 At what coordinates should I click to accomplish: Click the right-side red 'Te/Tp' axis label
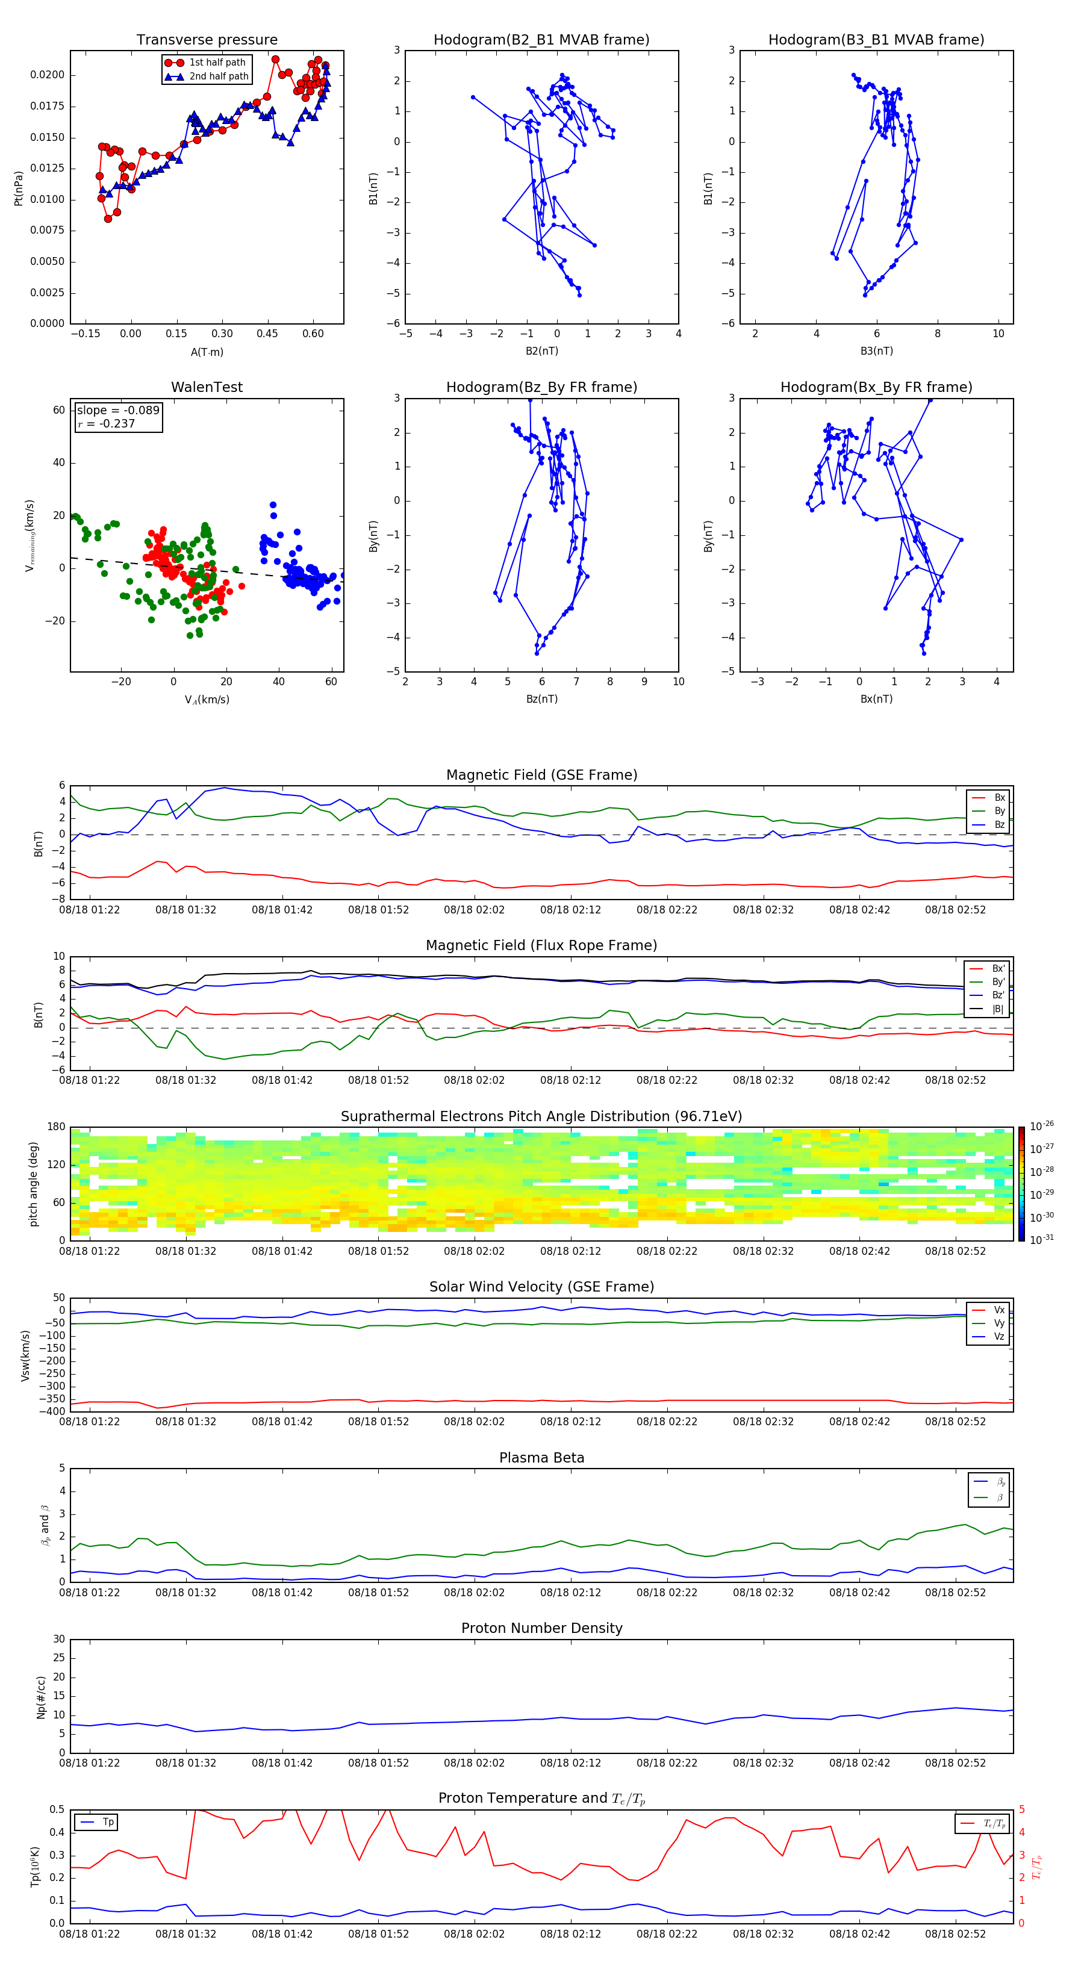coord(1037,1867)
